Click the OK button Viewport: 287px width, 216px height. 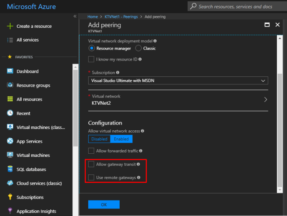click(x=104, y=205)
